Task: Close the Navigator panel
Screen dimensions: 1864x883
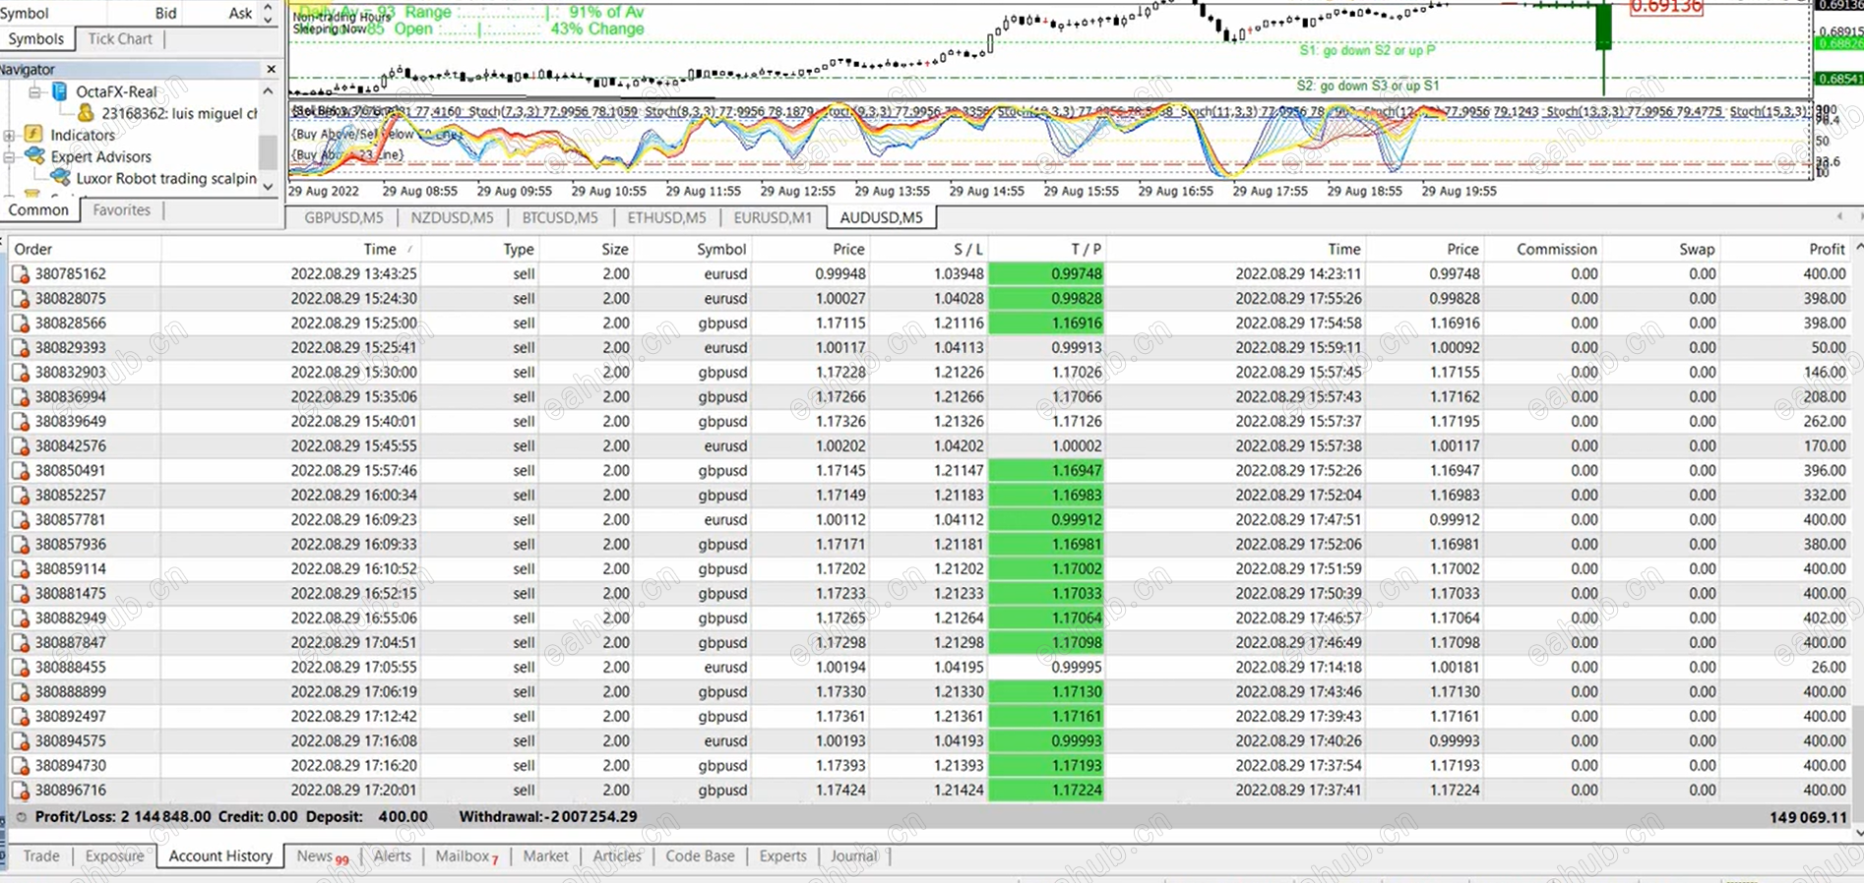Action: [272, 69]
